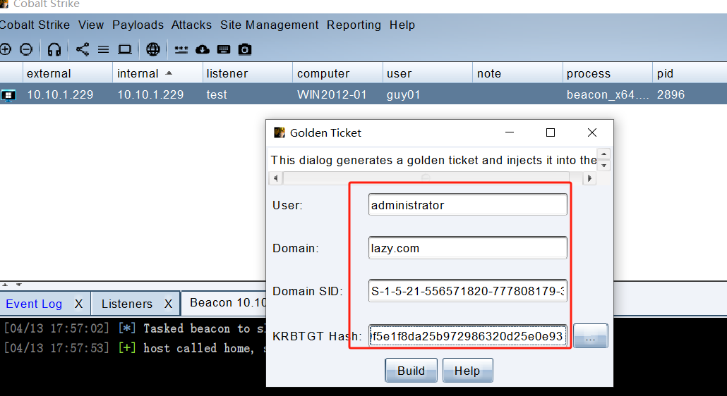This screenshot has width=727, height=396.
Task: View credentials via the password dots icon
Action: point(181,49)
